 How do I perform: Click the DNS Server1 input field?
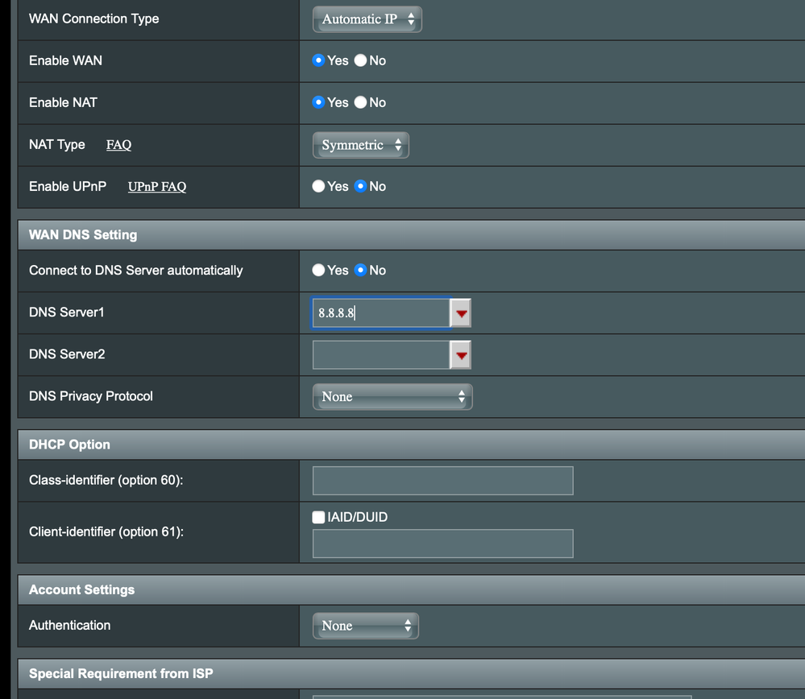click(380, 313)
